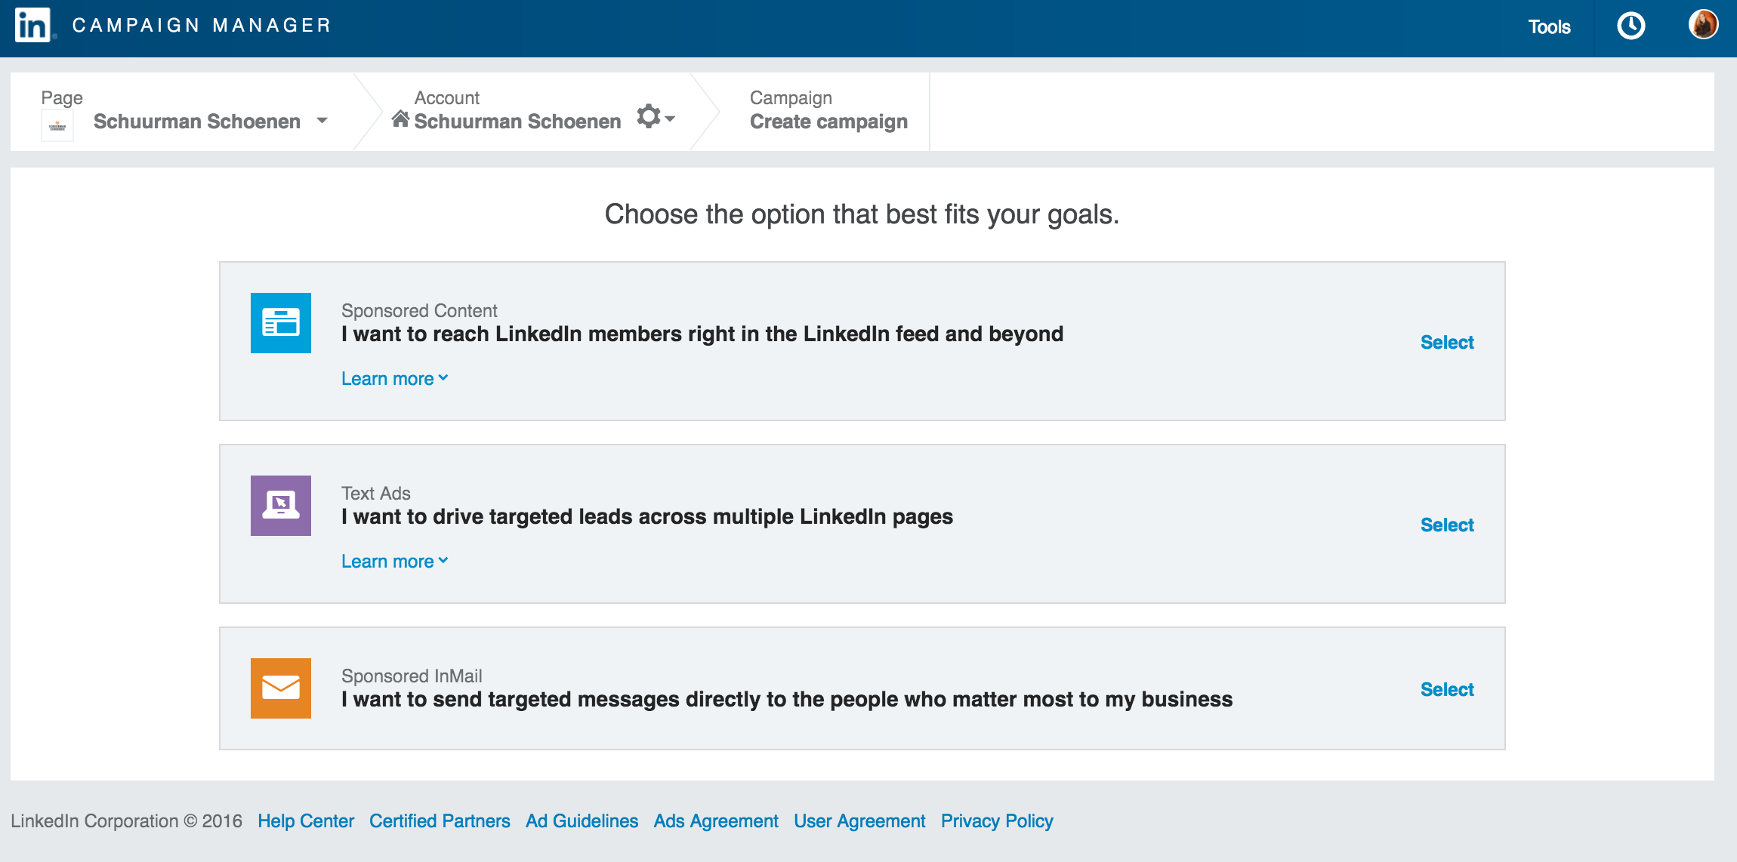Open the clock history icon
Screen dimensions: 1737x862
[1631, 26]
